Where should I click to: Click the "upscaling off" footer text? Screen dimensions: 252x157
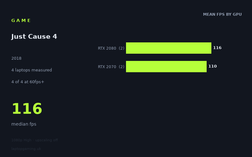click(x=47, y=140)
